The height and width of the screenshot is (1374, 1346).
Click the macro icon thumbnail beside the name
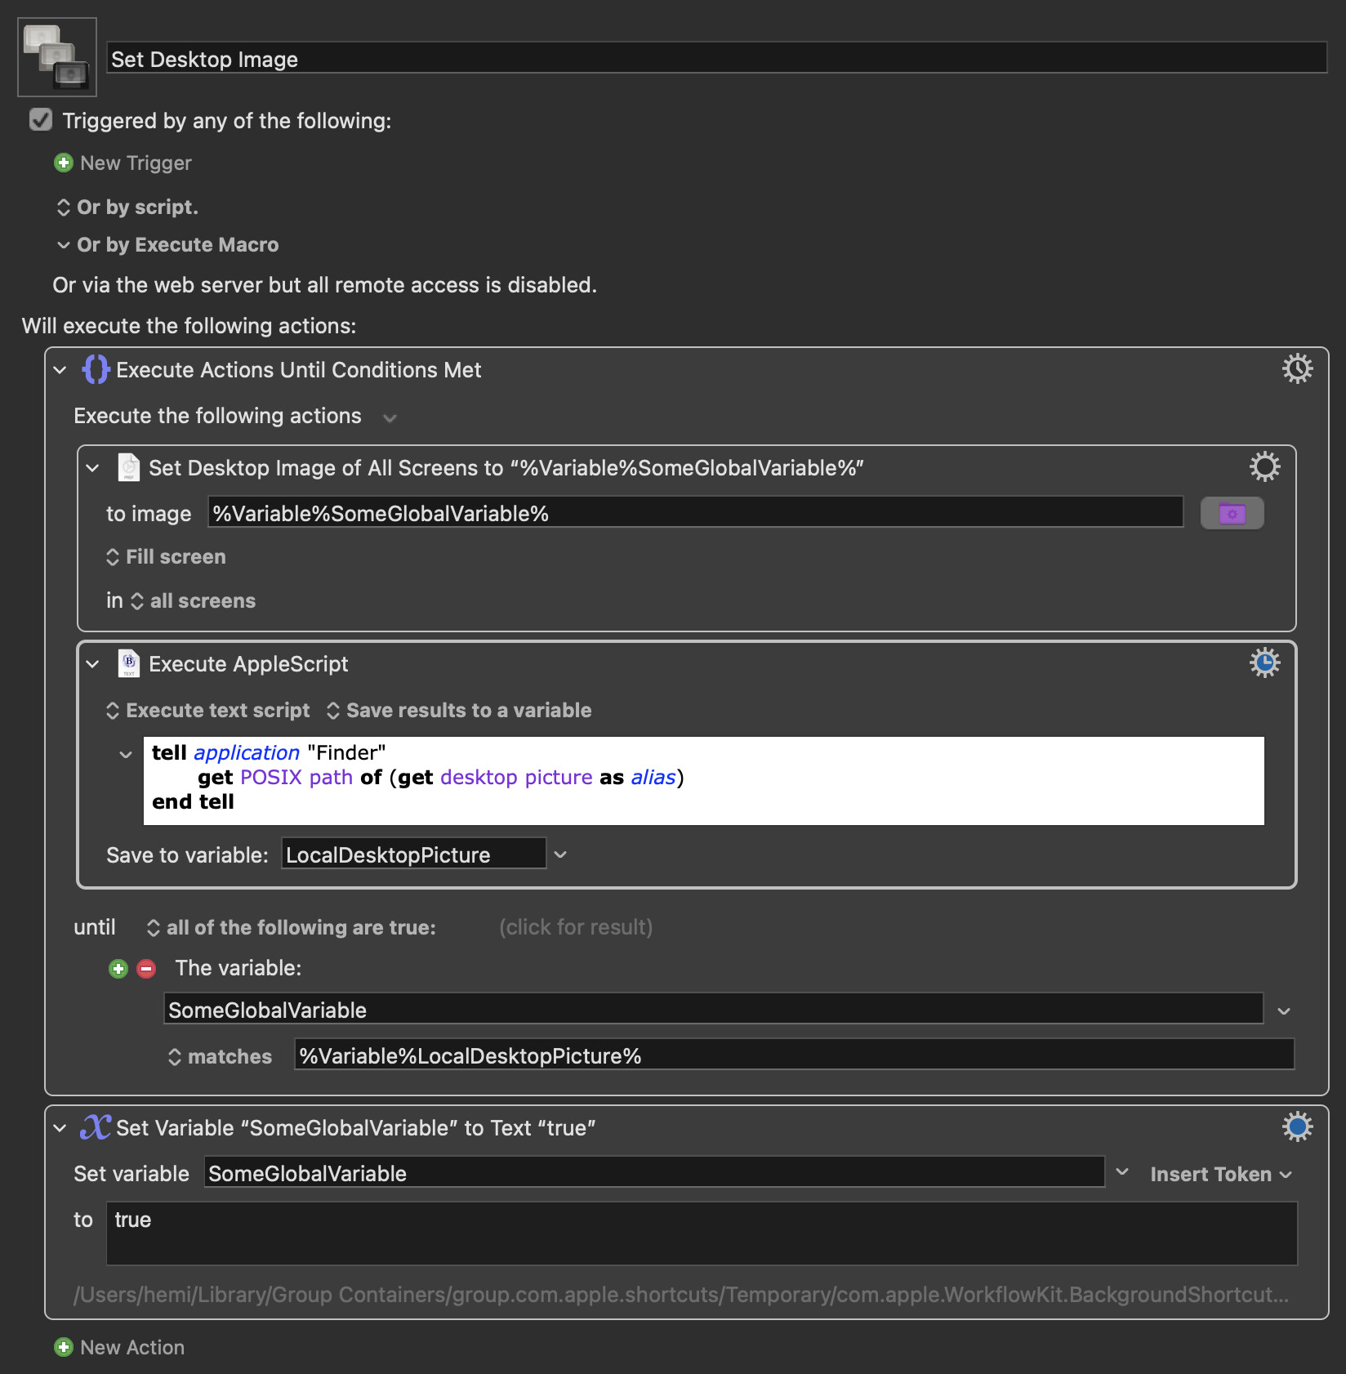point(57,57)
